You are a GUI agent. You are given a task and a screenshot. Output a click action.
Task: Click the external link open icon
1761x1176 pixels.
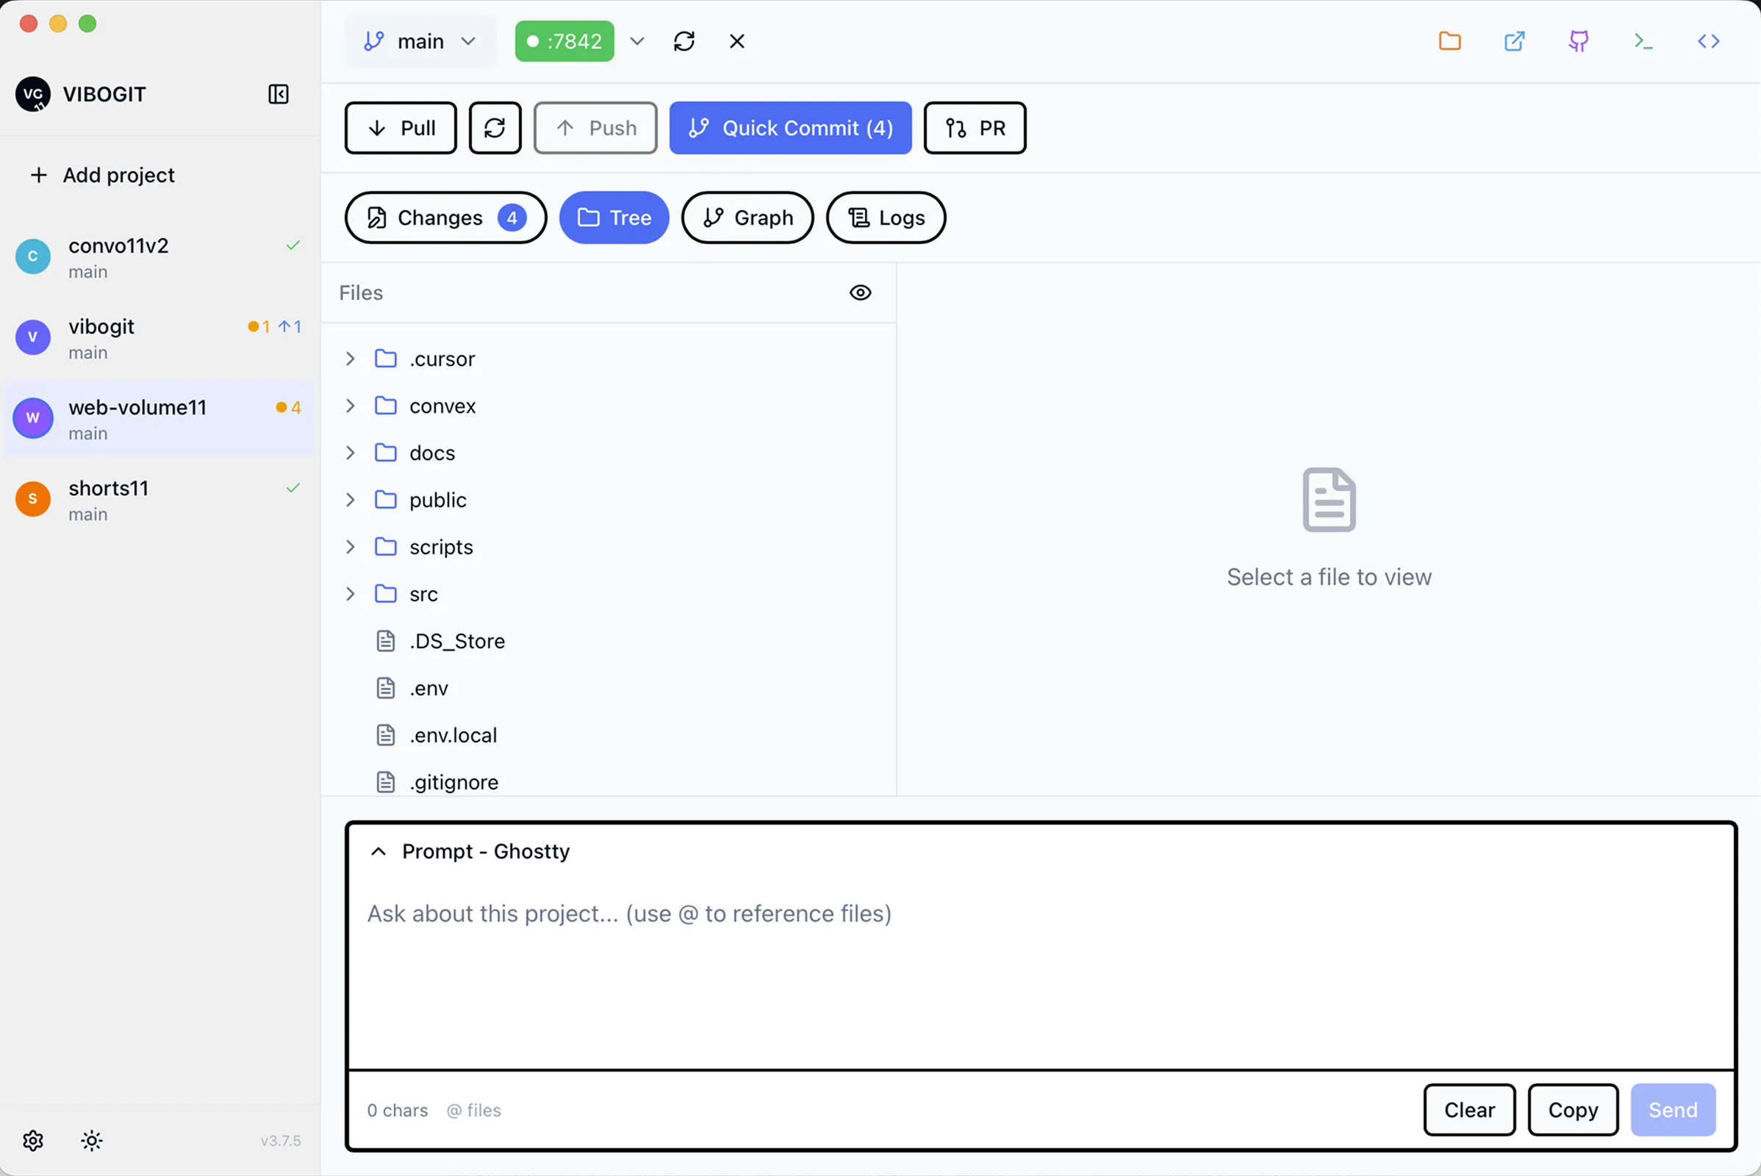tap(1514, 41)
